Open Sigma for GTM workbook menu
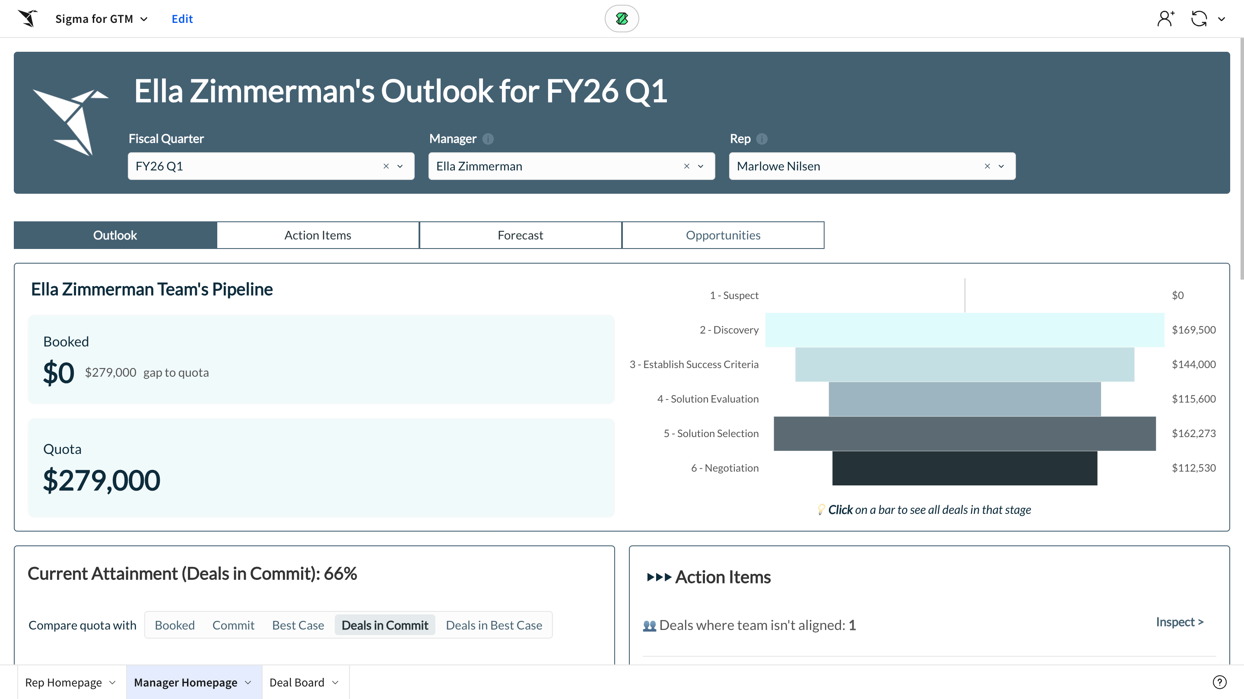This screenshot has height=699, width=1244. tap(102, 19)
